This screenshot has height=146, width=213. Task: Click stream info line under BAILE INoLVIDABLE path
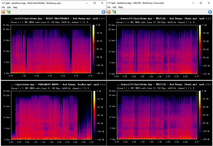tap(51, 22)
